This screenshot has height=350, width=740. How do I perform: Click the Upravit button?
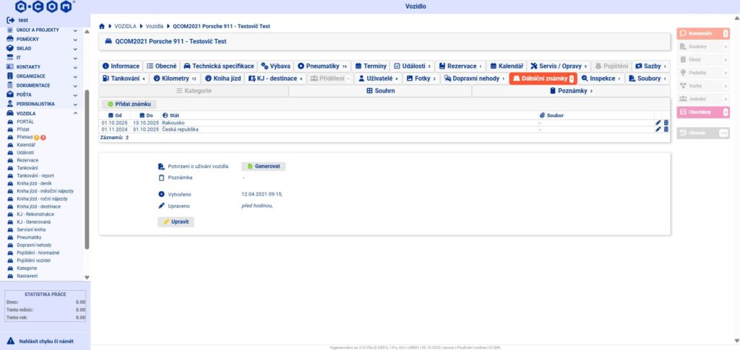click(176, 222)
